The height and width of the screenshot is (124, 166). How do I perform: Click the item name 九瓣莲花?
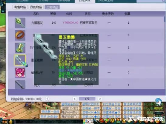click(x=37, y=23)
